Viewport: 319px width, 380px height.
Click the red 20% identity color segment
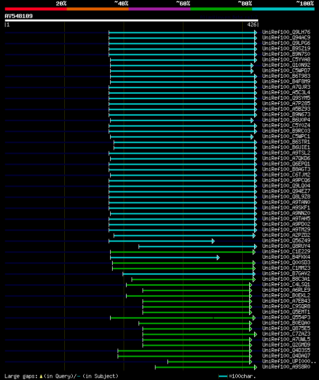click(36, 9)
